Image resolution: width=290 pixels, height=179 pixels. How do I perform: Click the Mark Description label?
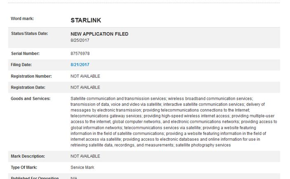click(28, 156)
